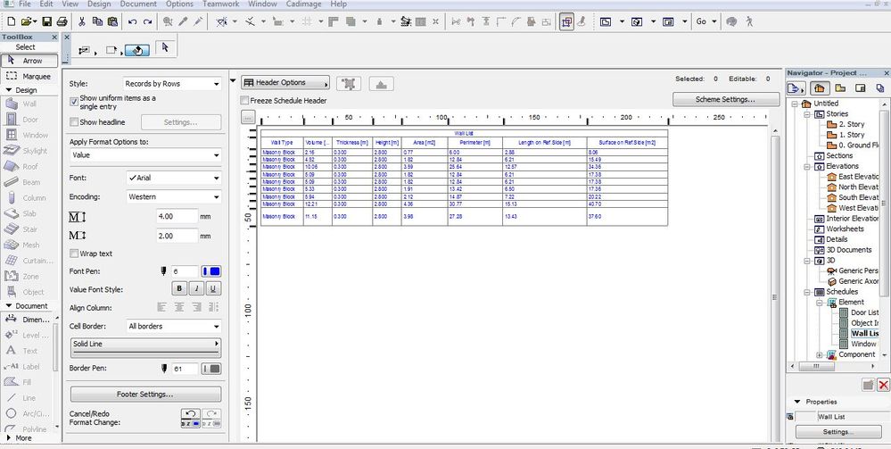Screen dimensions: 891x449
Task: Open the View Map navigator icon
Action: [x=840, y=88]
